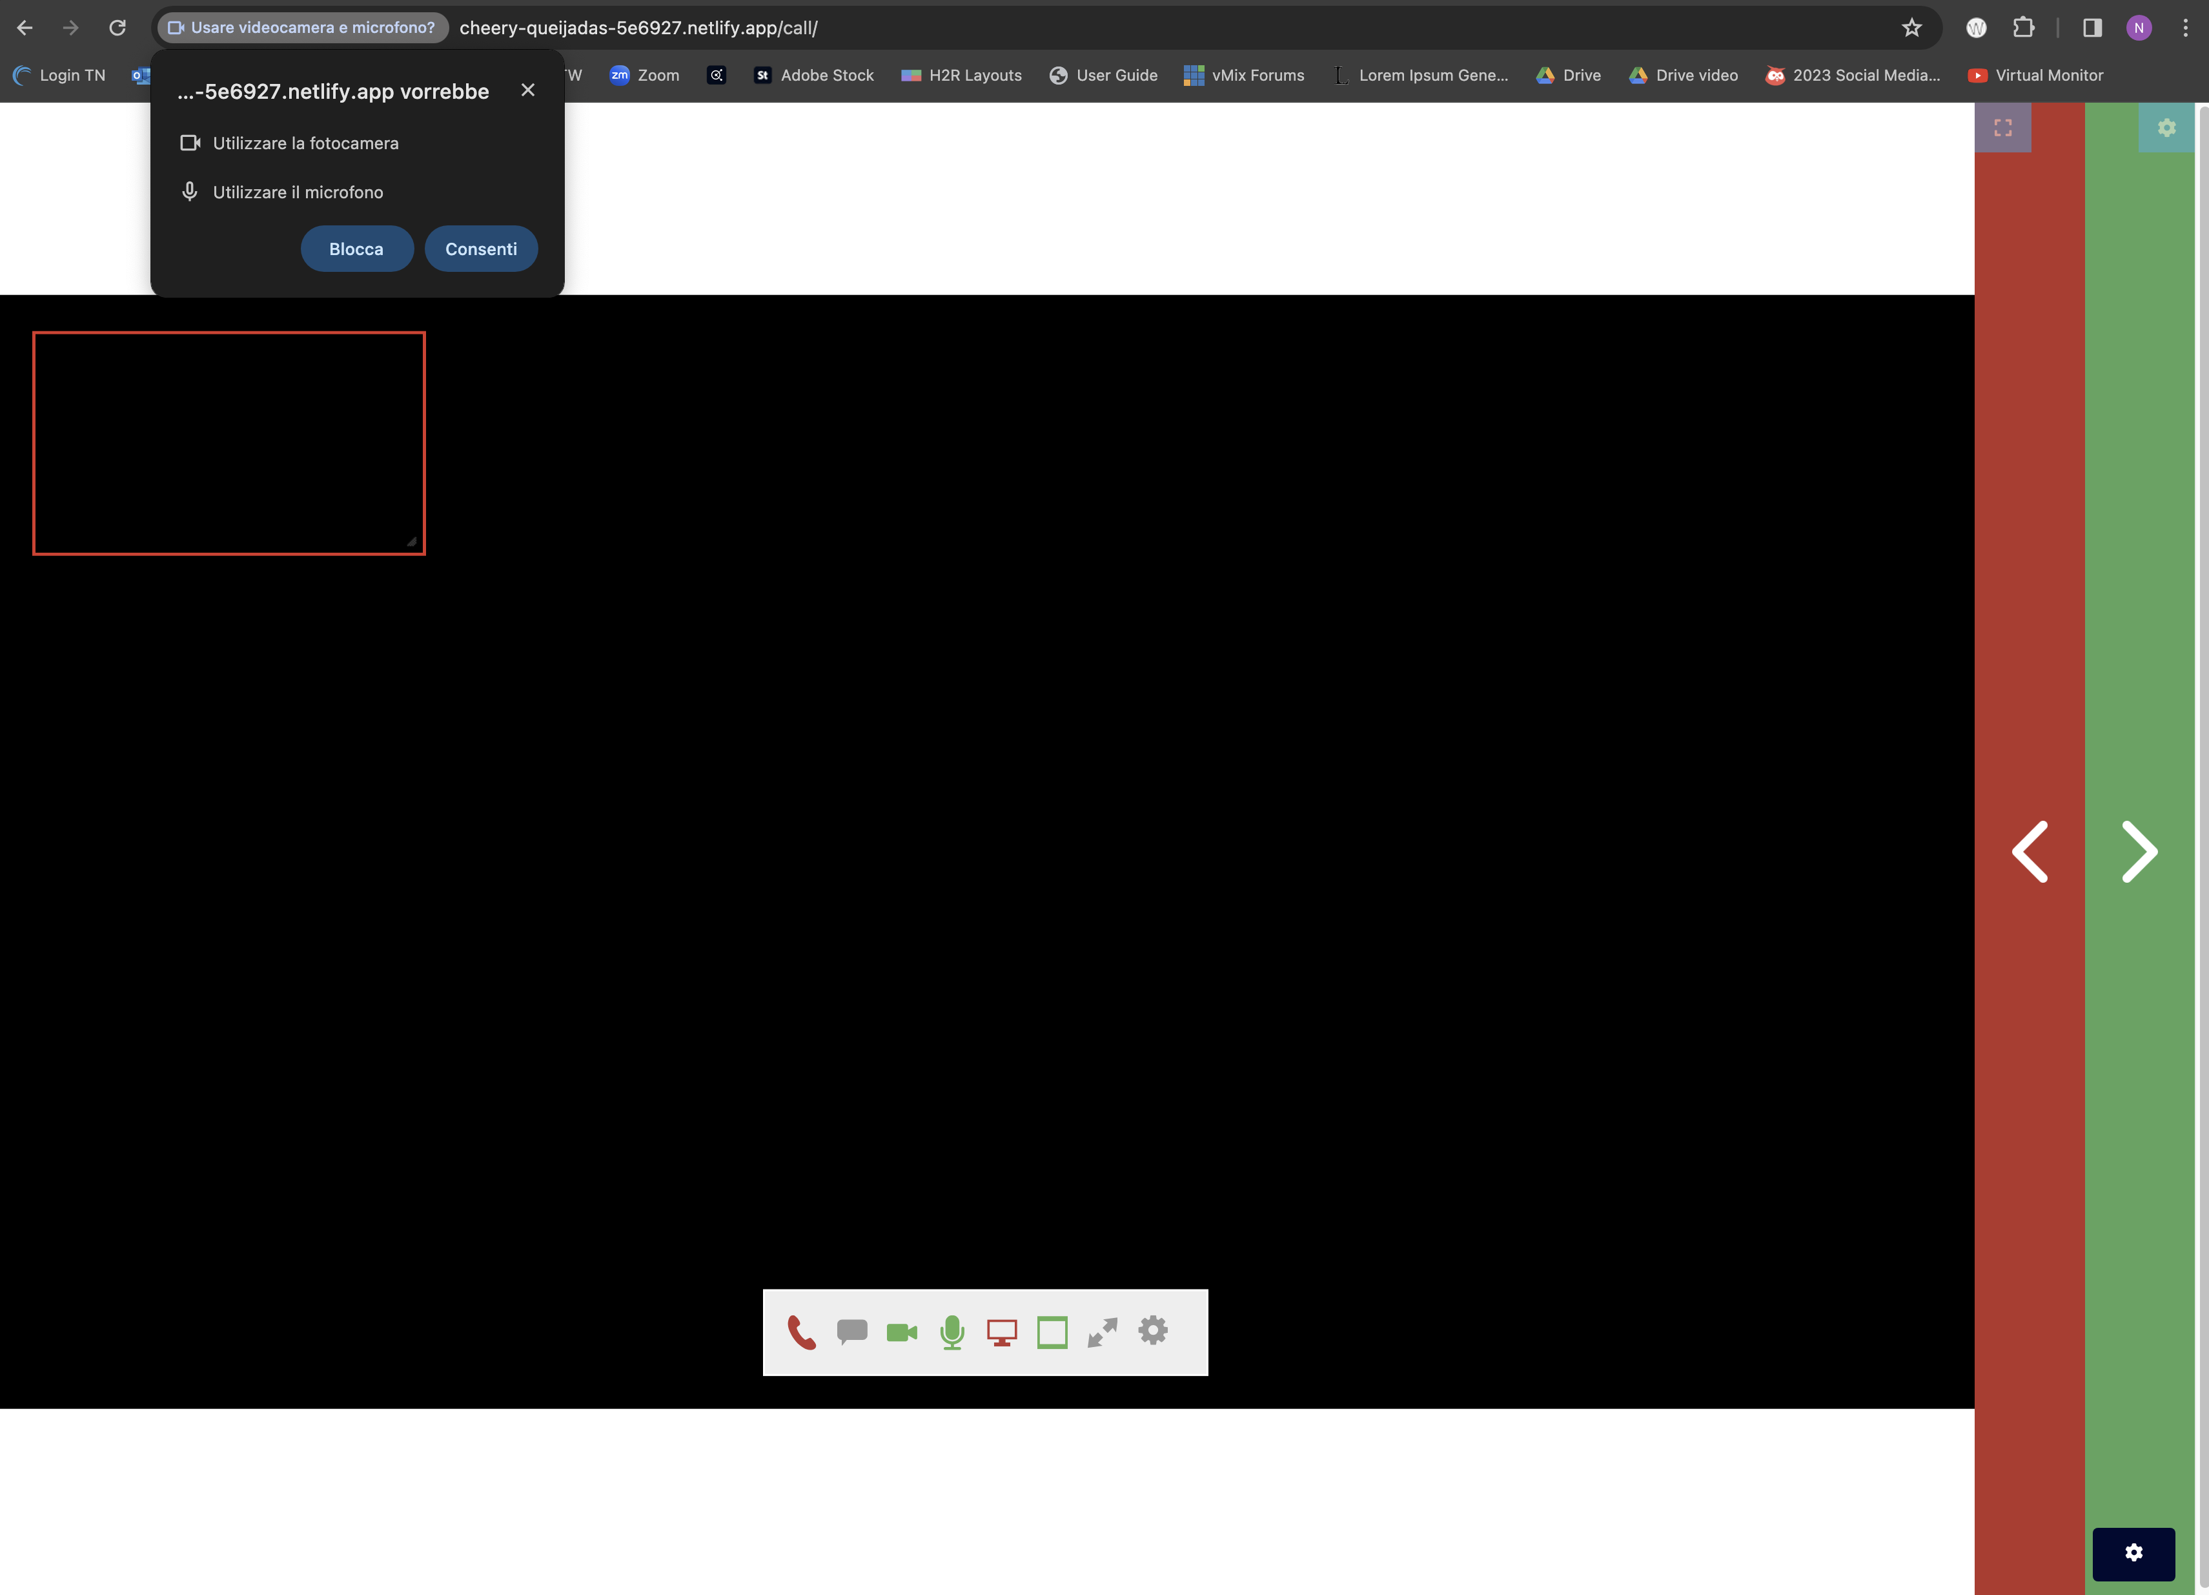Screen dimensions: 2209x1595
Task: Open the vMix Forums bookmark
Action: [x=1244, y=75]
